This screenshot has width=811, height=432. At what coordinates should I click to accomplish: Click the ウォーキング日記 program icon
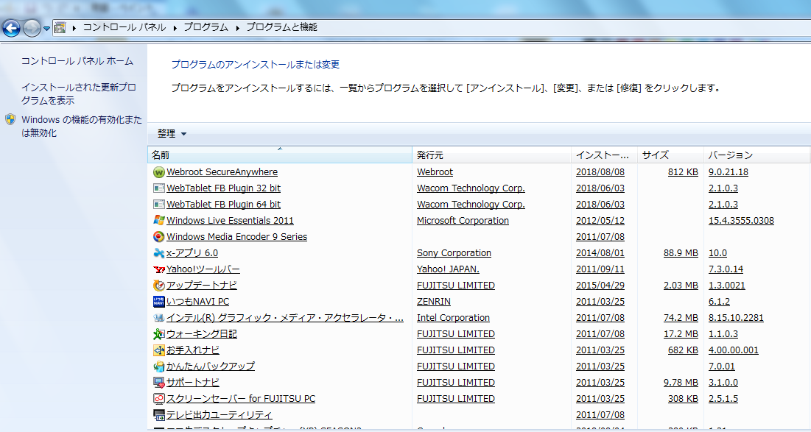(159, 334)
